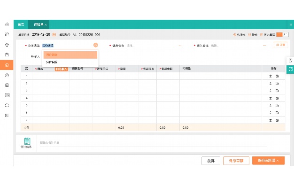
Task: Click the 历史单据 history documents option
Action: (268, 35)
